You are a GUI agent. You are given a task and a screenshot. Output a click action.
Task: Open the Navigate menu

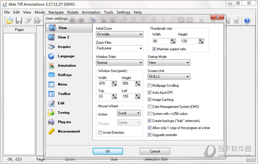tap(56, 12)
